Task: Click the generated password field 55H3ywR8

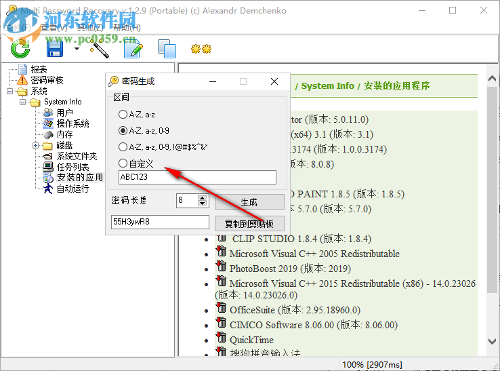Action: [160, 222]
